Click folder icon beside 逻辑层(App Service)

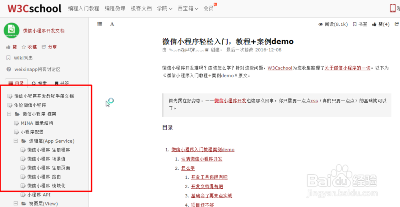(24, 141)
